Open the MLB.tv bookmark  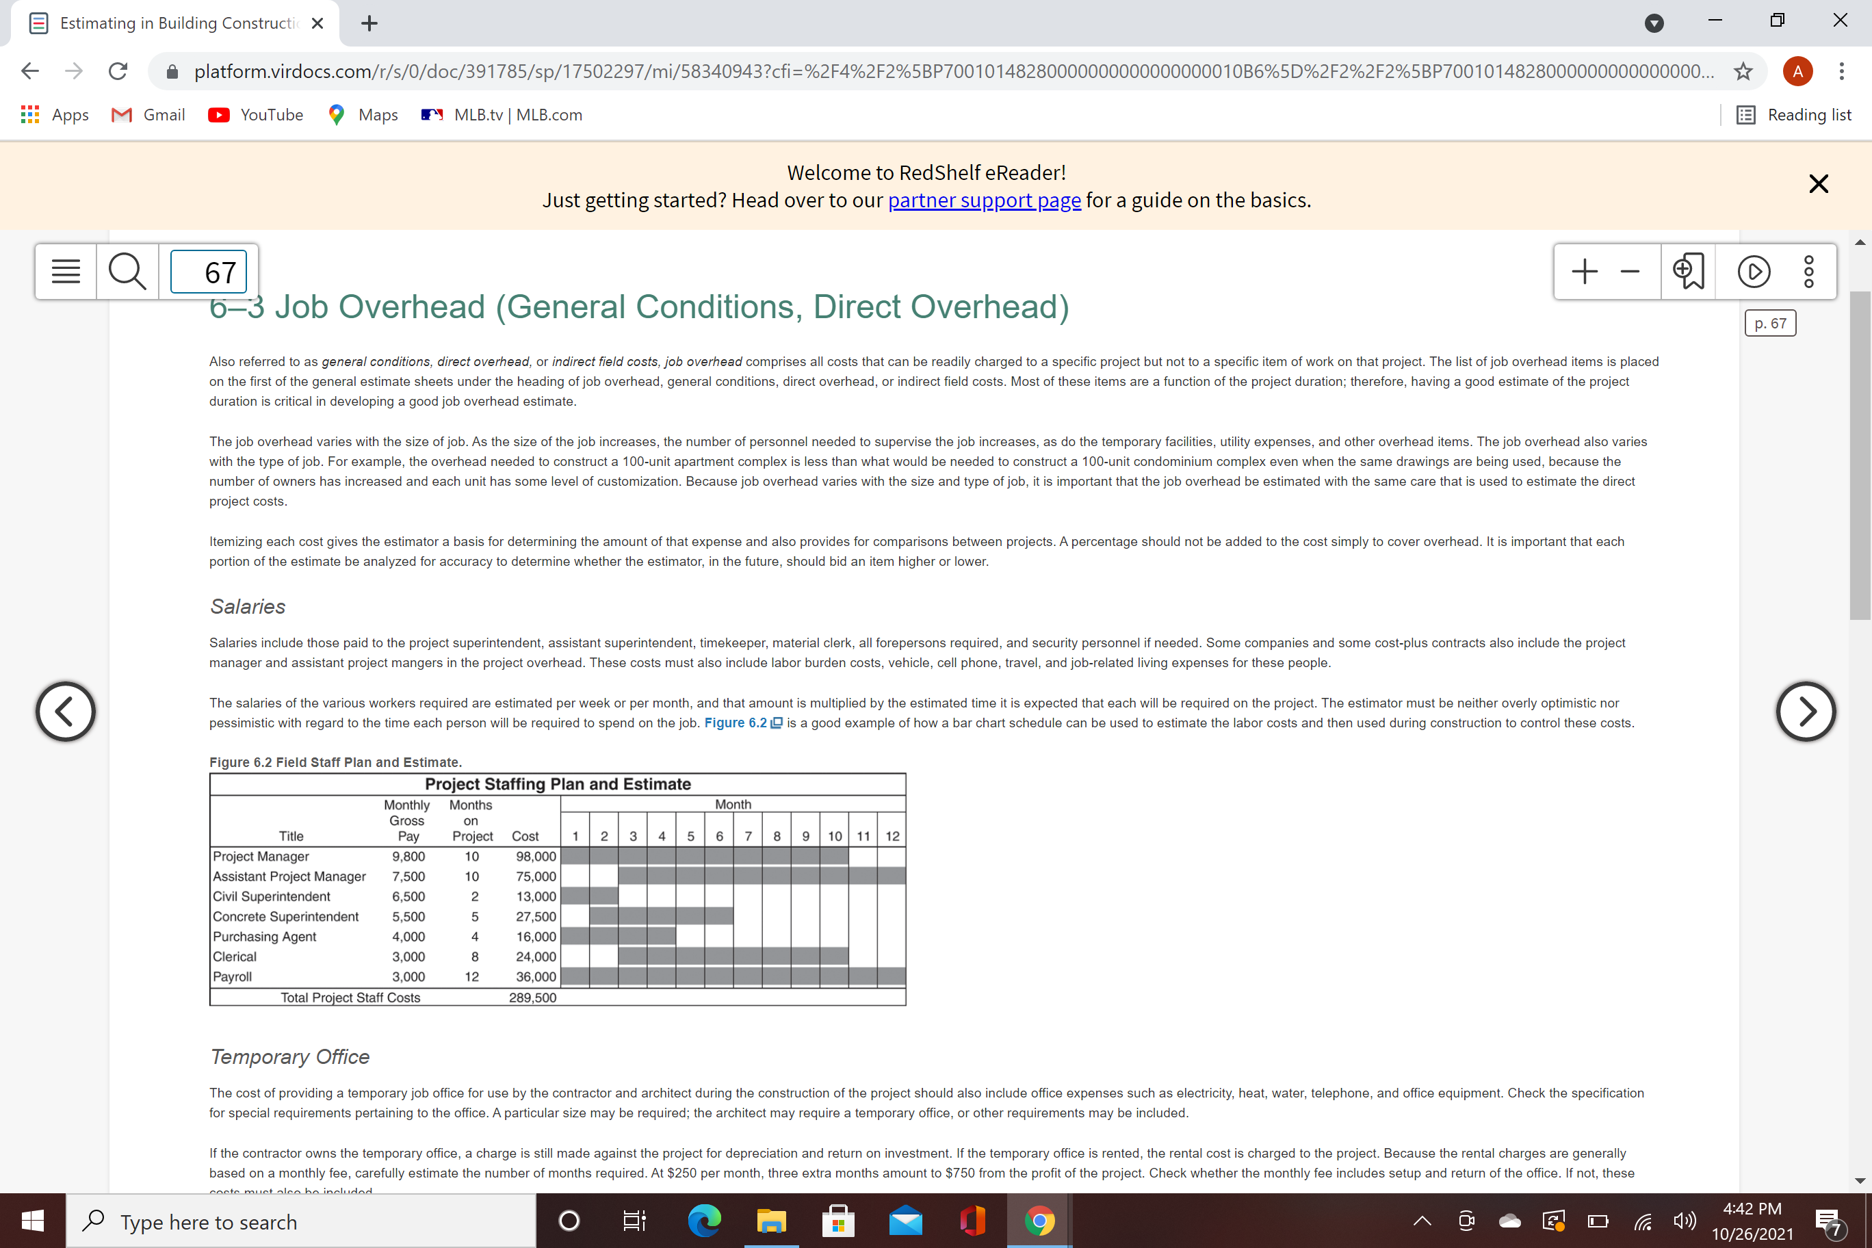pyautogui.click(x=502, y=115)
